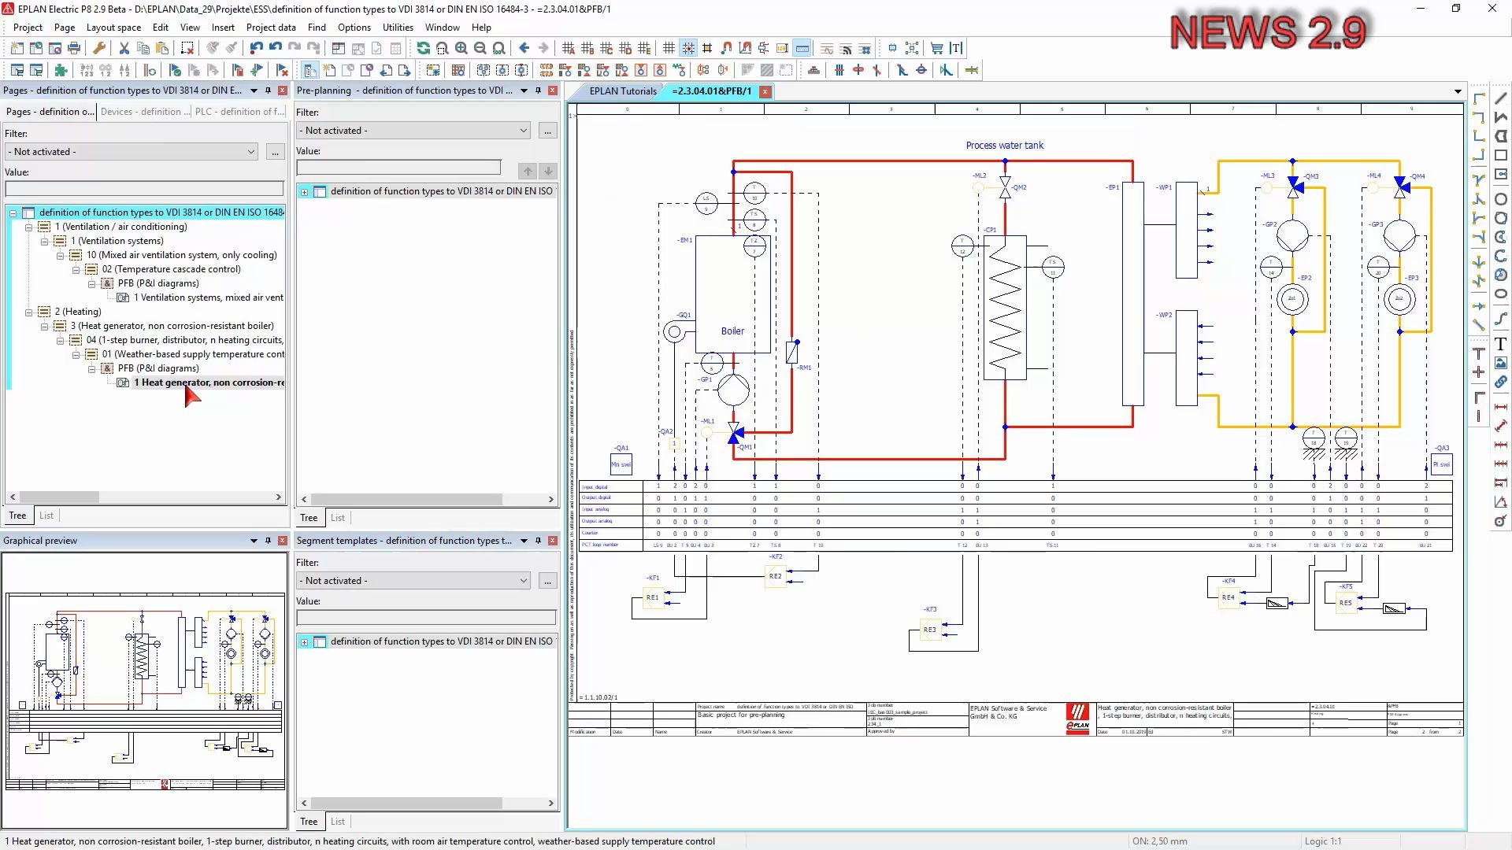Open the Project data menu

pyautogui.click(x=271, y=27)
